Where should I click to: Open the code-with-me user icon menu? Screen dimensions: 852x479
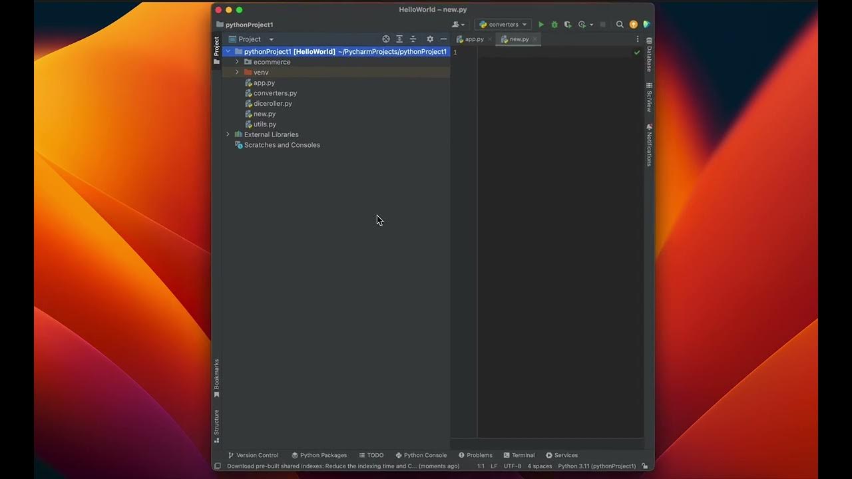coord(458,25)
